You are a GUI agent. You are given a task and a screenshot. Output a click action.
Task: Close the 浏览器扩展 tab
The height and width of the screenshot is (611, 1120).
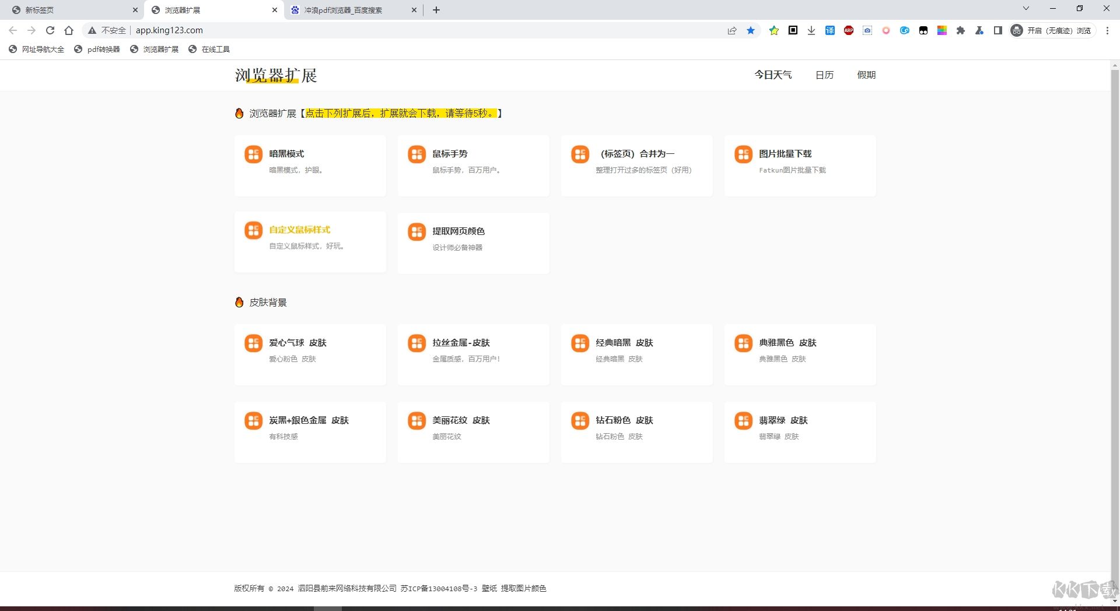(x=275, y=10)
